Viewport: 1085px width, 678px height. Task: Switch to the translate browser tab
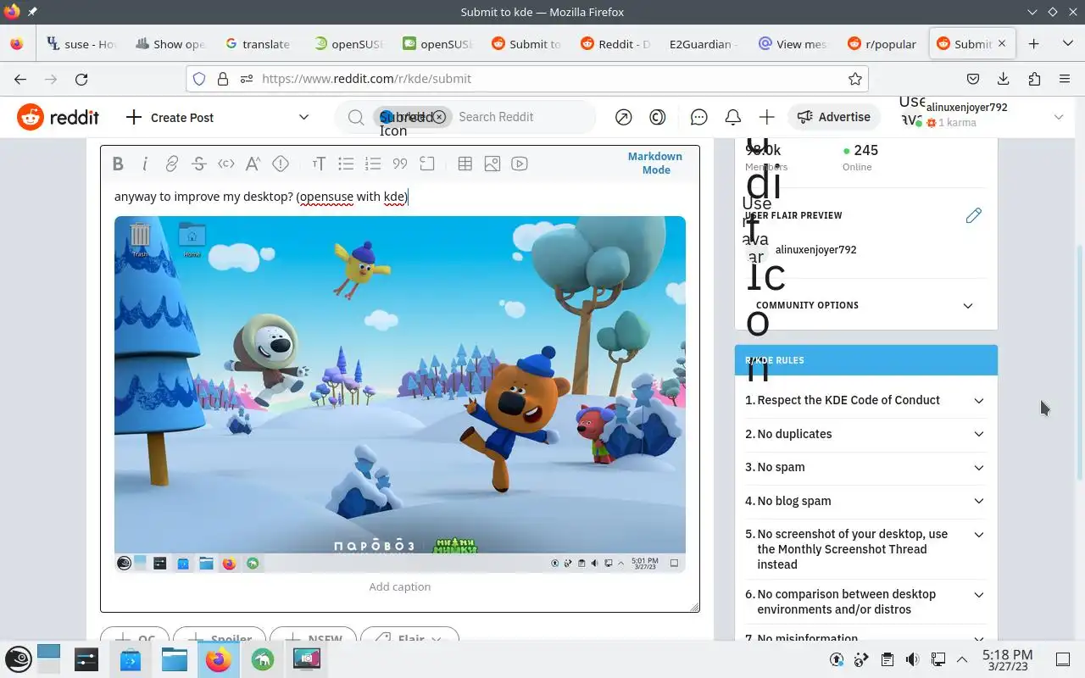(x=259, y=44)
